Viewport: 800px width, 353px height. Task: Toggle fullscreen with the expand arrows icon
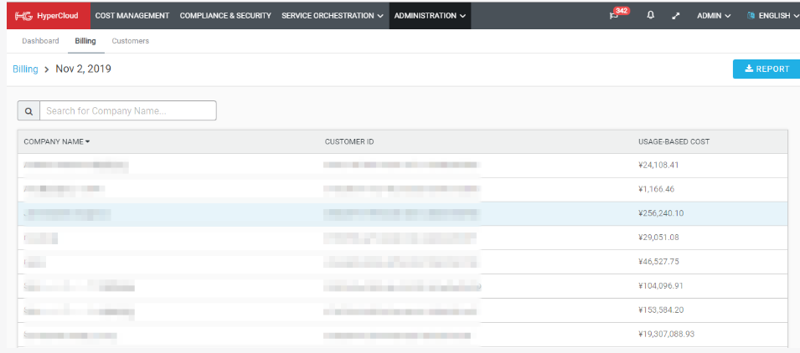click(676, 15)
